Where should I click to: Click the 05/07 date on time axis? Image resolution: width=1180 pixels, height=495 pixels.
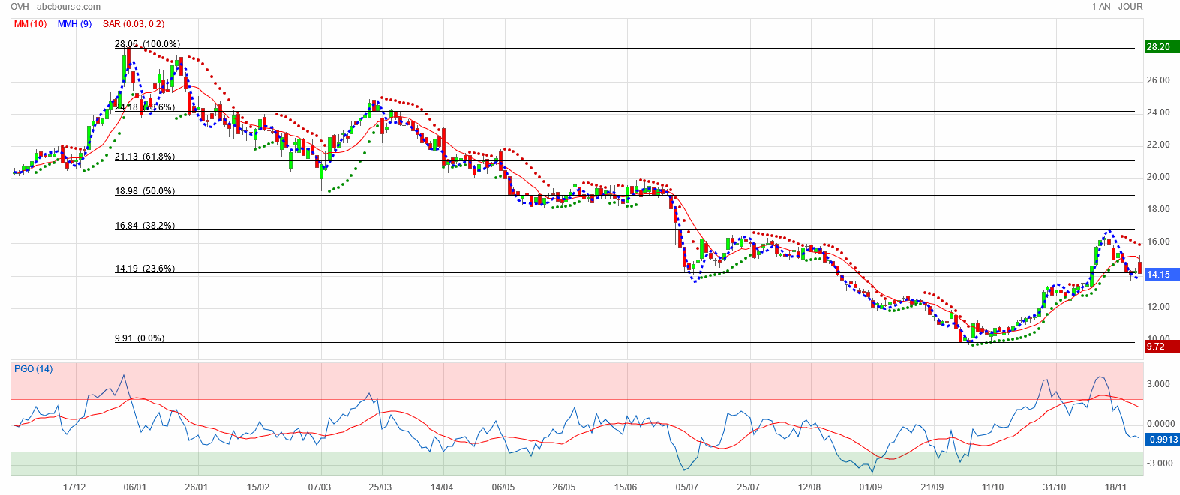point(686,487)
